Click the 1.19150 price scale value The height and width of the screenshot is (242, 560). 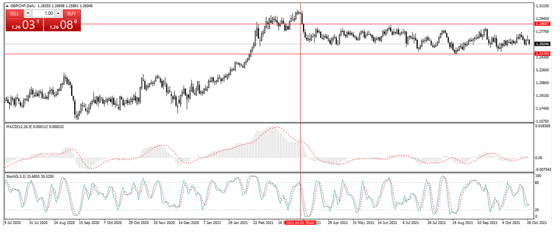[543, 96]
